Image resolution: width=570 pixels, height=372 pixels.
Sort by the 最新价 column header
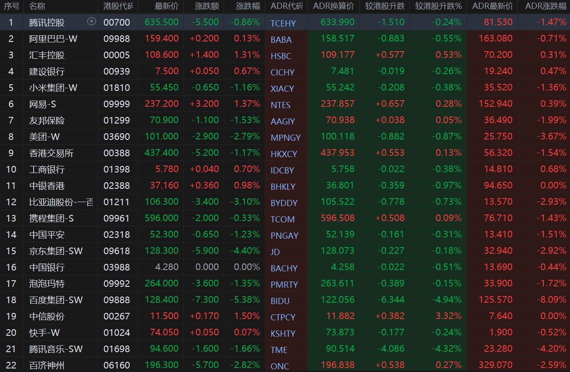[x=167, y=6]
